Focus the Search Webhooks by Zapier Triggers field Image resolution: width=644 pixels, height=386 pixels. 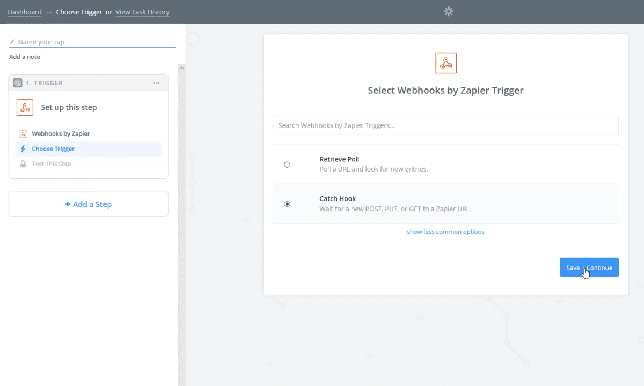pyautogui.click(x=445, y=125)
